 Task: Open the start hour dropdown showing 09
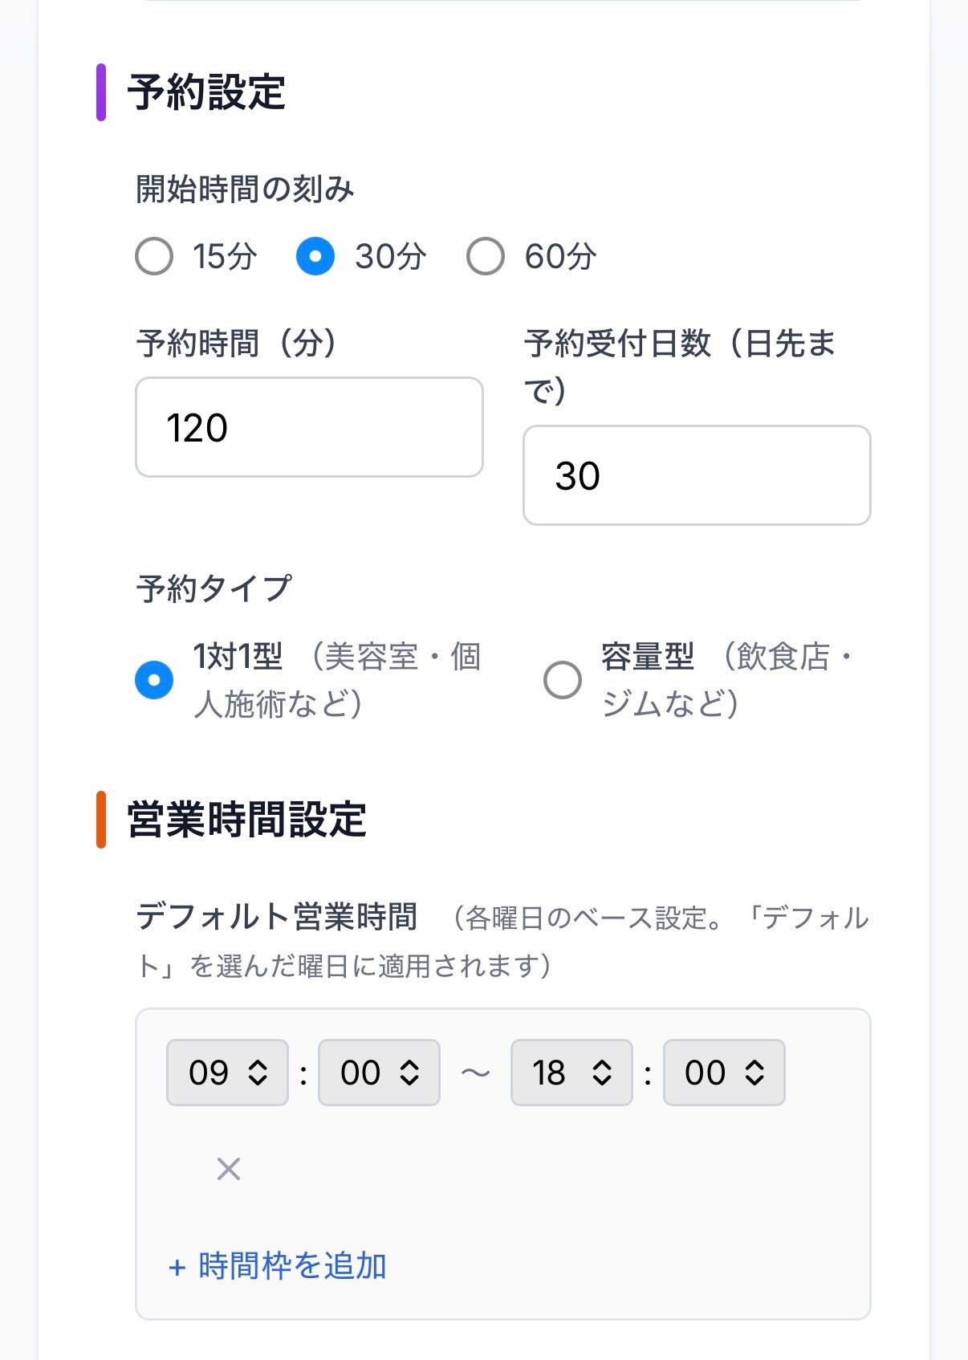tap(227, 1073)
